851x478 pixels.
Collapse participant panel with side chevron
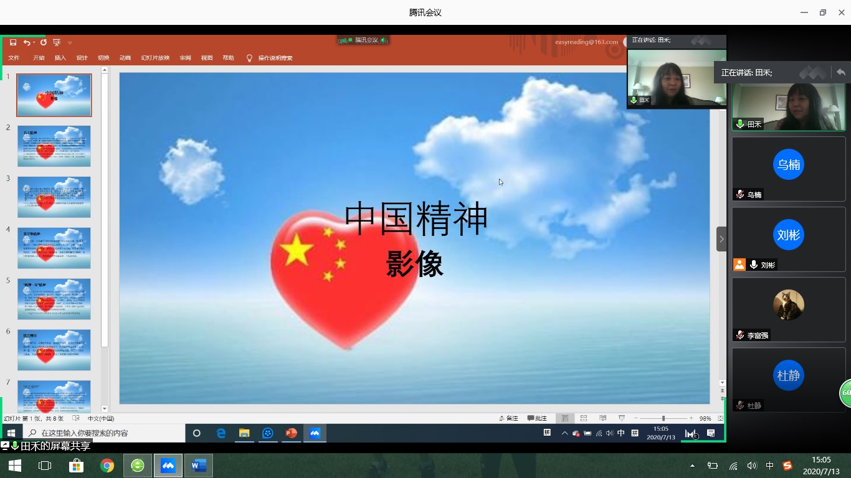721,239
